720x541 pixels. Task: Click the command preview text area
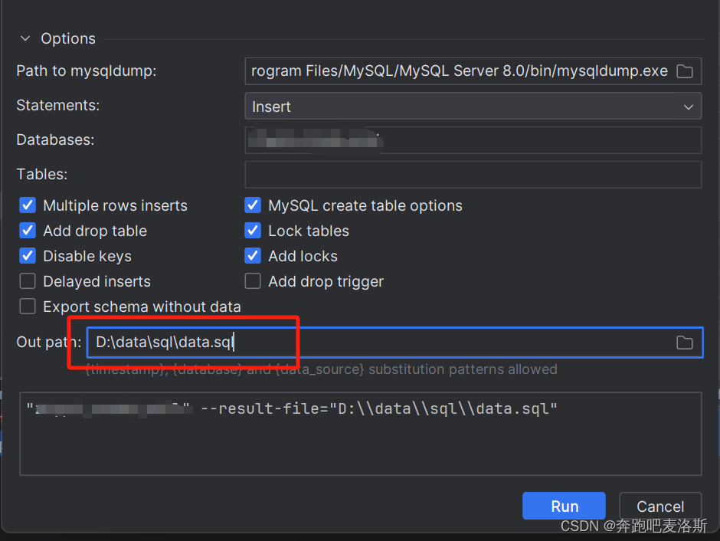pos(361,434)
